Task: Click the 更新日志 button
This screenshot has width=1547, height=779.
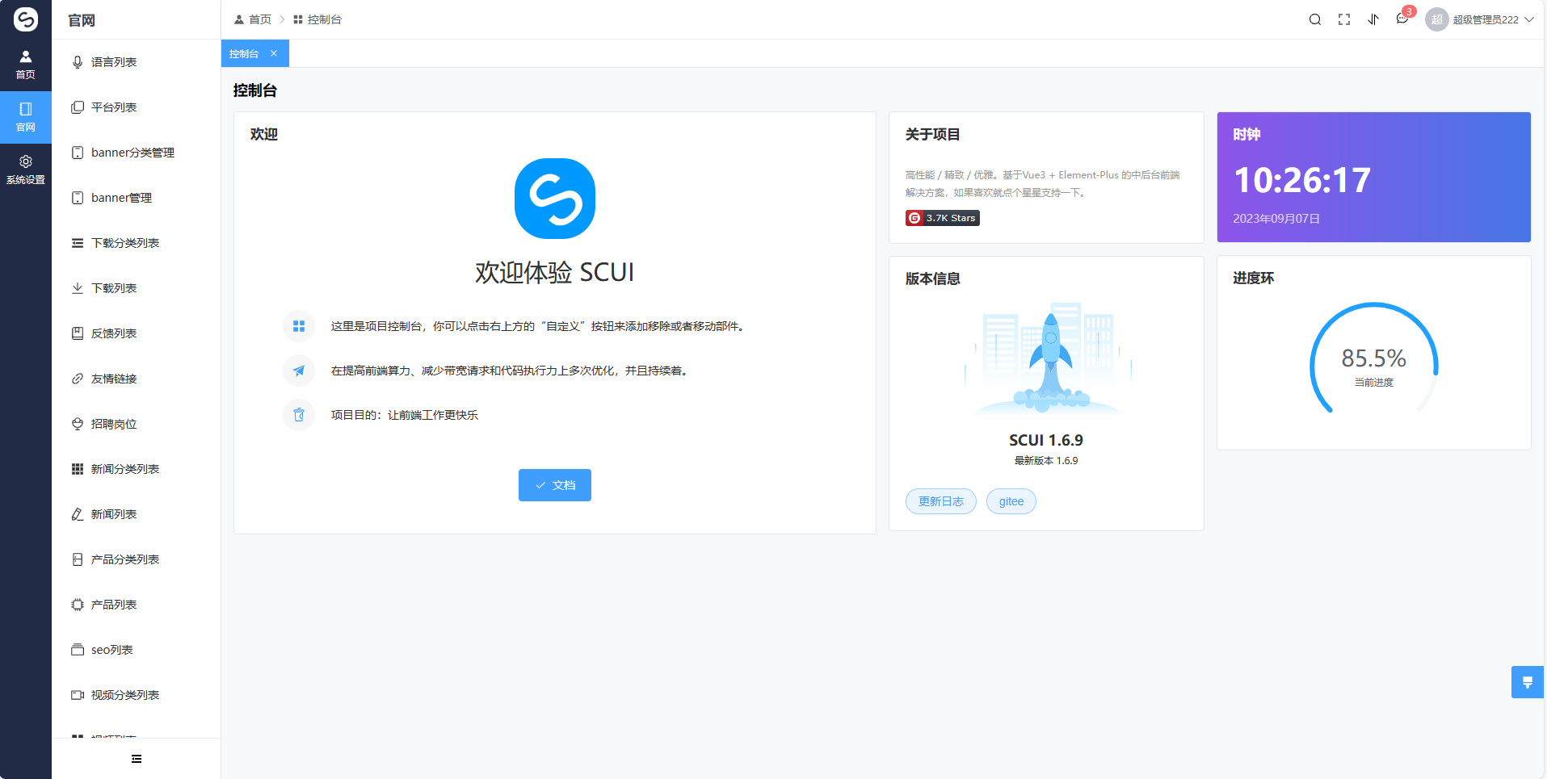Action: click(x=941, y=501)
